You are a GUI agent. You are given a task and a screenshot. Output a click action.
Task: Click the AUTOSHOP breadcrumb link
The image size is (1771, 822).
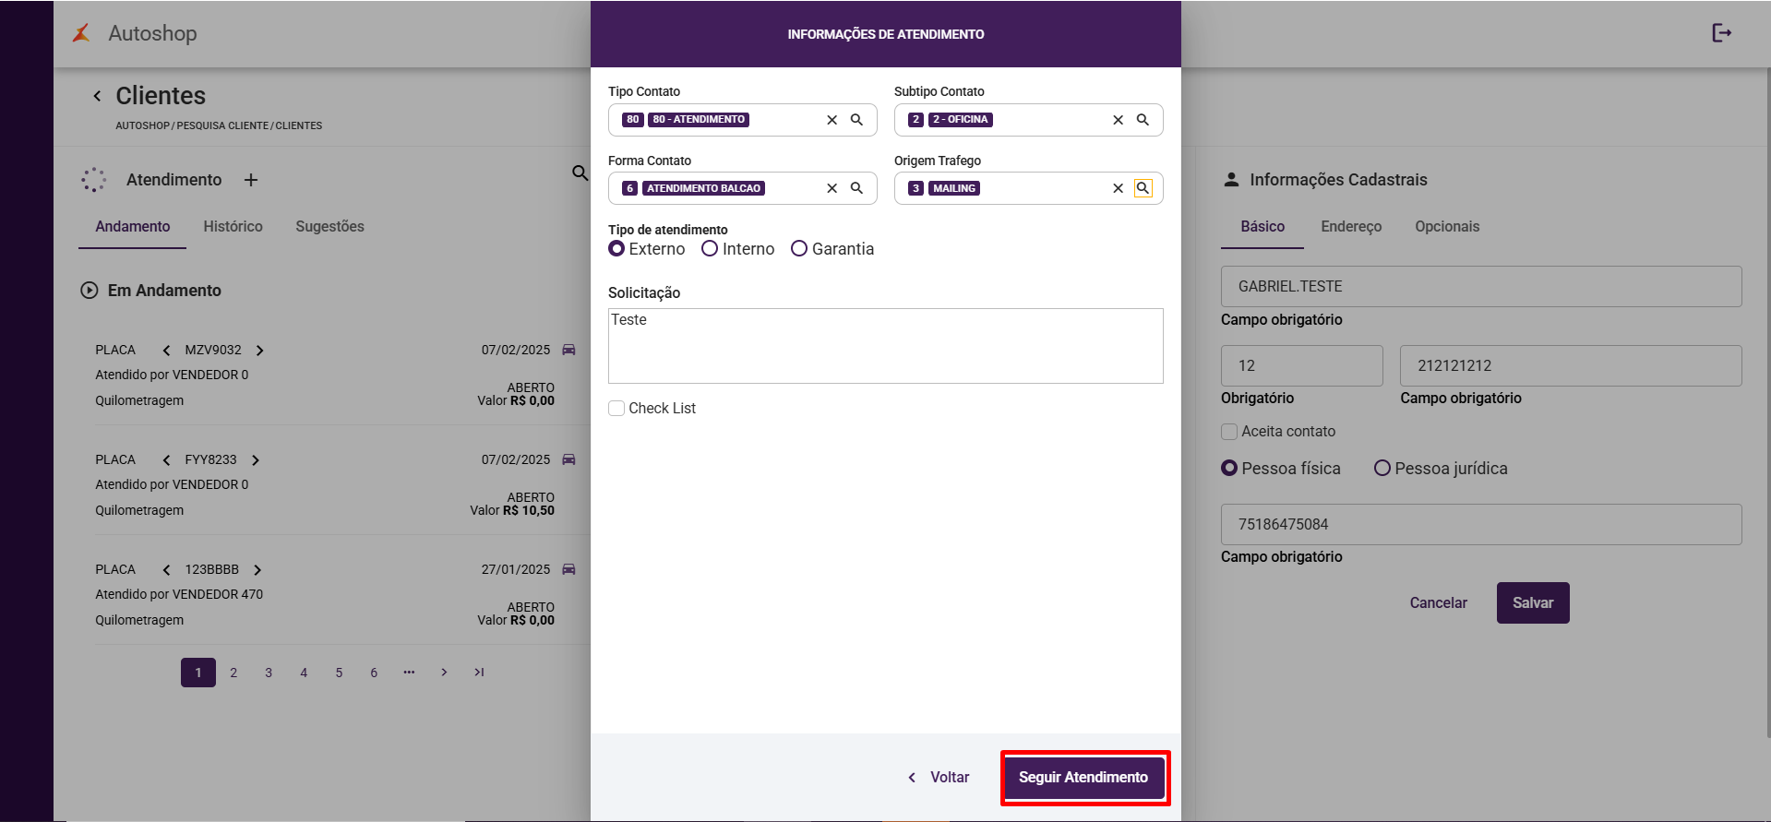[x=142, y=125]
